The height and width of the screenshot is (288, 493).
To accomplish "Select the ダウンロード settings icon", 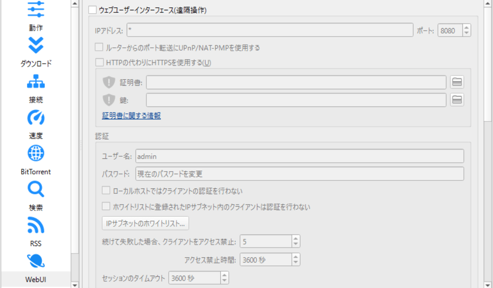I will (35, 45).
